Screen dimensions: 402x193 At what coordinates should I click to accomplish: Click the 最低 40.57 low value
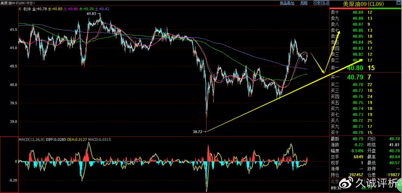tap(394, 163)
